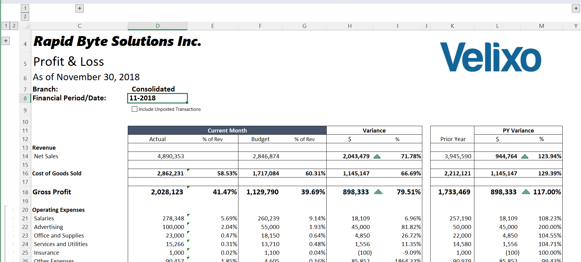The image size is (581, 262).
Task: Click Net Sales PY variance up-arrow icon
Action: tap(525, 156)
